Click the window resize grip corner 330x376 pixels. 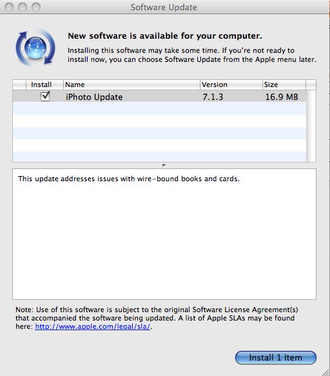tap(325, 372)
